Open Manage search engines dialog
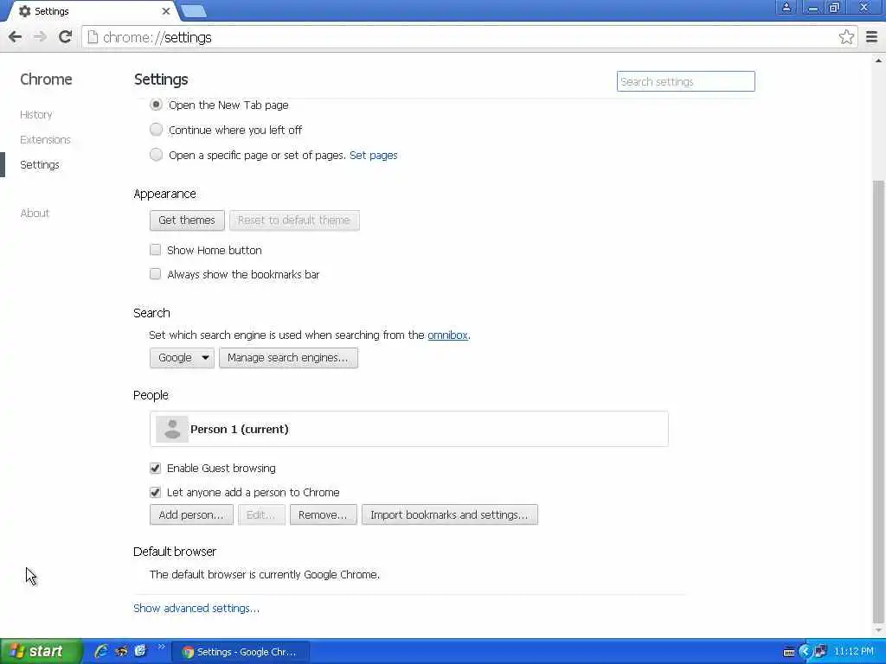Screen dimensions: 886x664 pyautogui.click(x=288, y=358)
